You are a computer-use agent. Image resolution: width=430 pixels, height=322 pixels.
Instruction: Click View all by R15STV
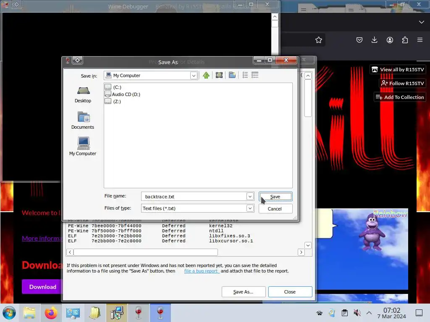point(398,70)
